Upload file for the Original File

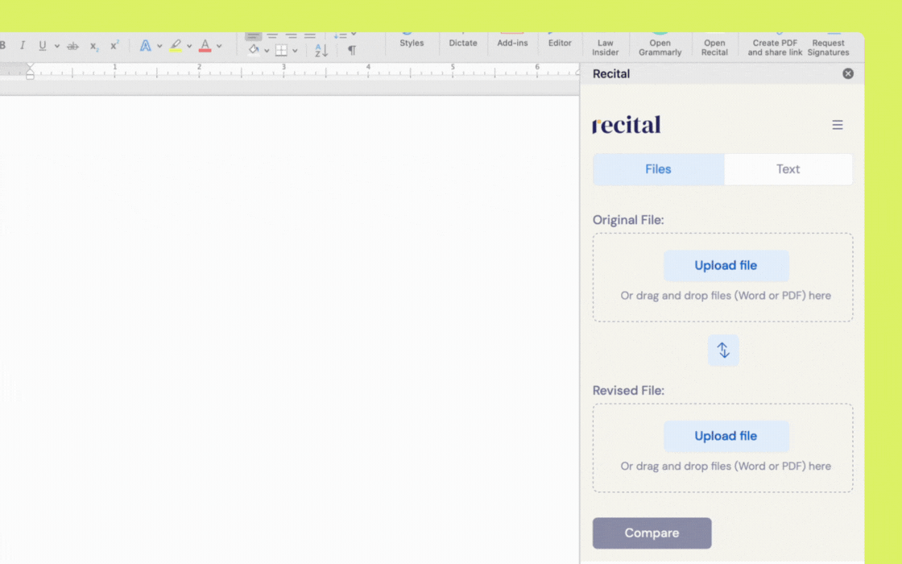(x=726, y=265)
